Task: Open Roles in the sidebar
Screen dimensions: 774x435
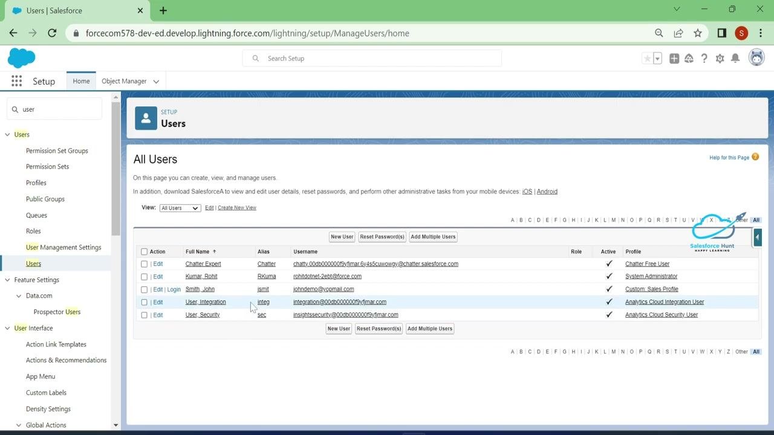Action: pos(33,231)
